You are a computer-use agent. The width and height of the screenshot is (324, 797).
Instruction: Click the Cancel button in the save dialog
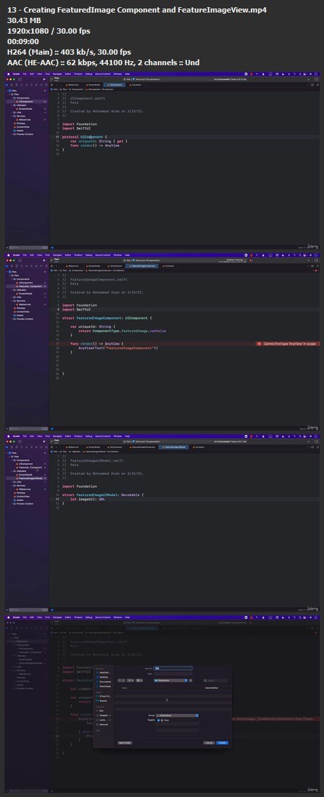tap(209, 742)
